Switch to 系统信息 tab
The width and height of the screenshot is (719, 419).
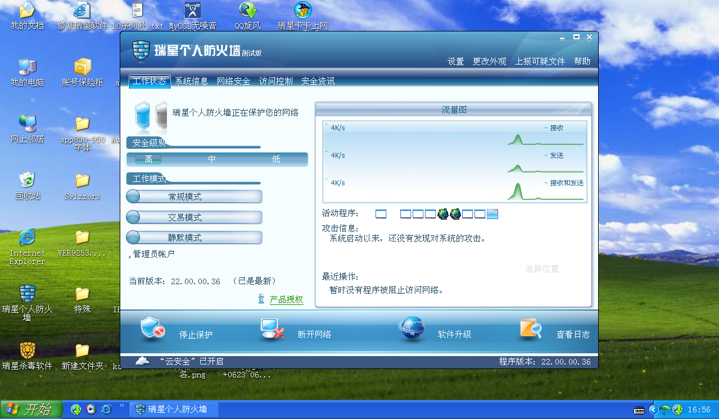[x=192, y=81]
